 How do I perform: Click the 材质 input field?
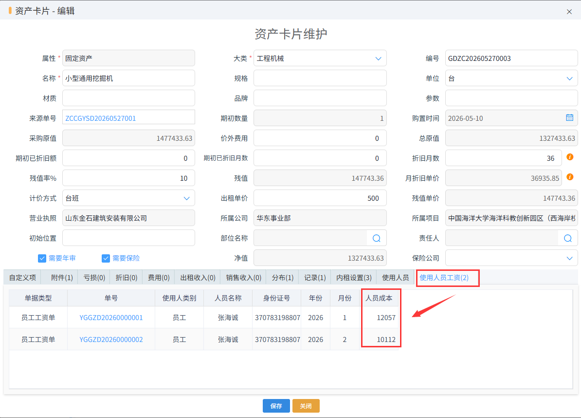128,98
